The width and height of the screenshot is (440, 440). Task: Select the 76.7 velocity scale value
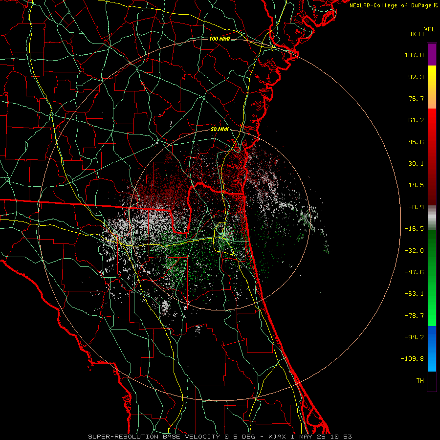(416, 98)
